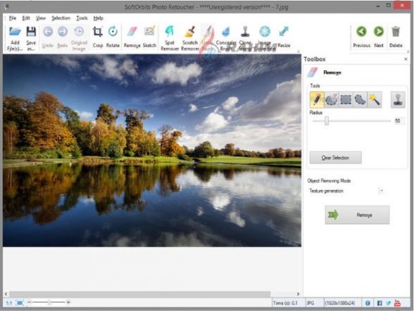Select the Scratch Remover tool
This screenshot has height=311, width=414.
[x=190, y=32]
